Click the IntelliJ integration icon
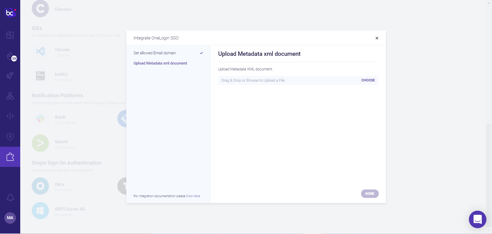 coord(40,76)
